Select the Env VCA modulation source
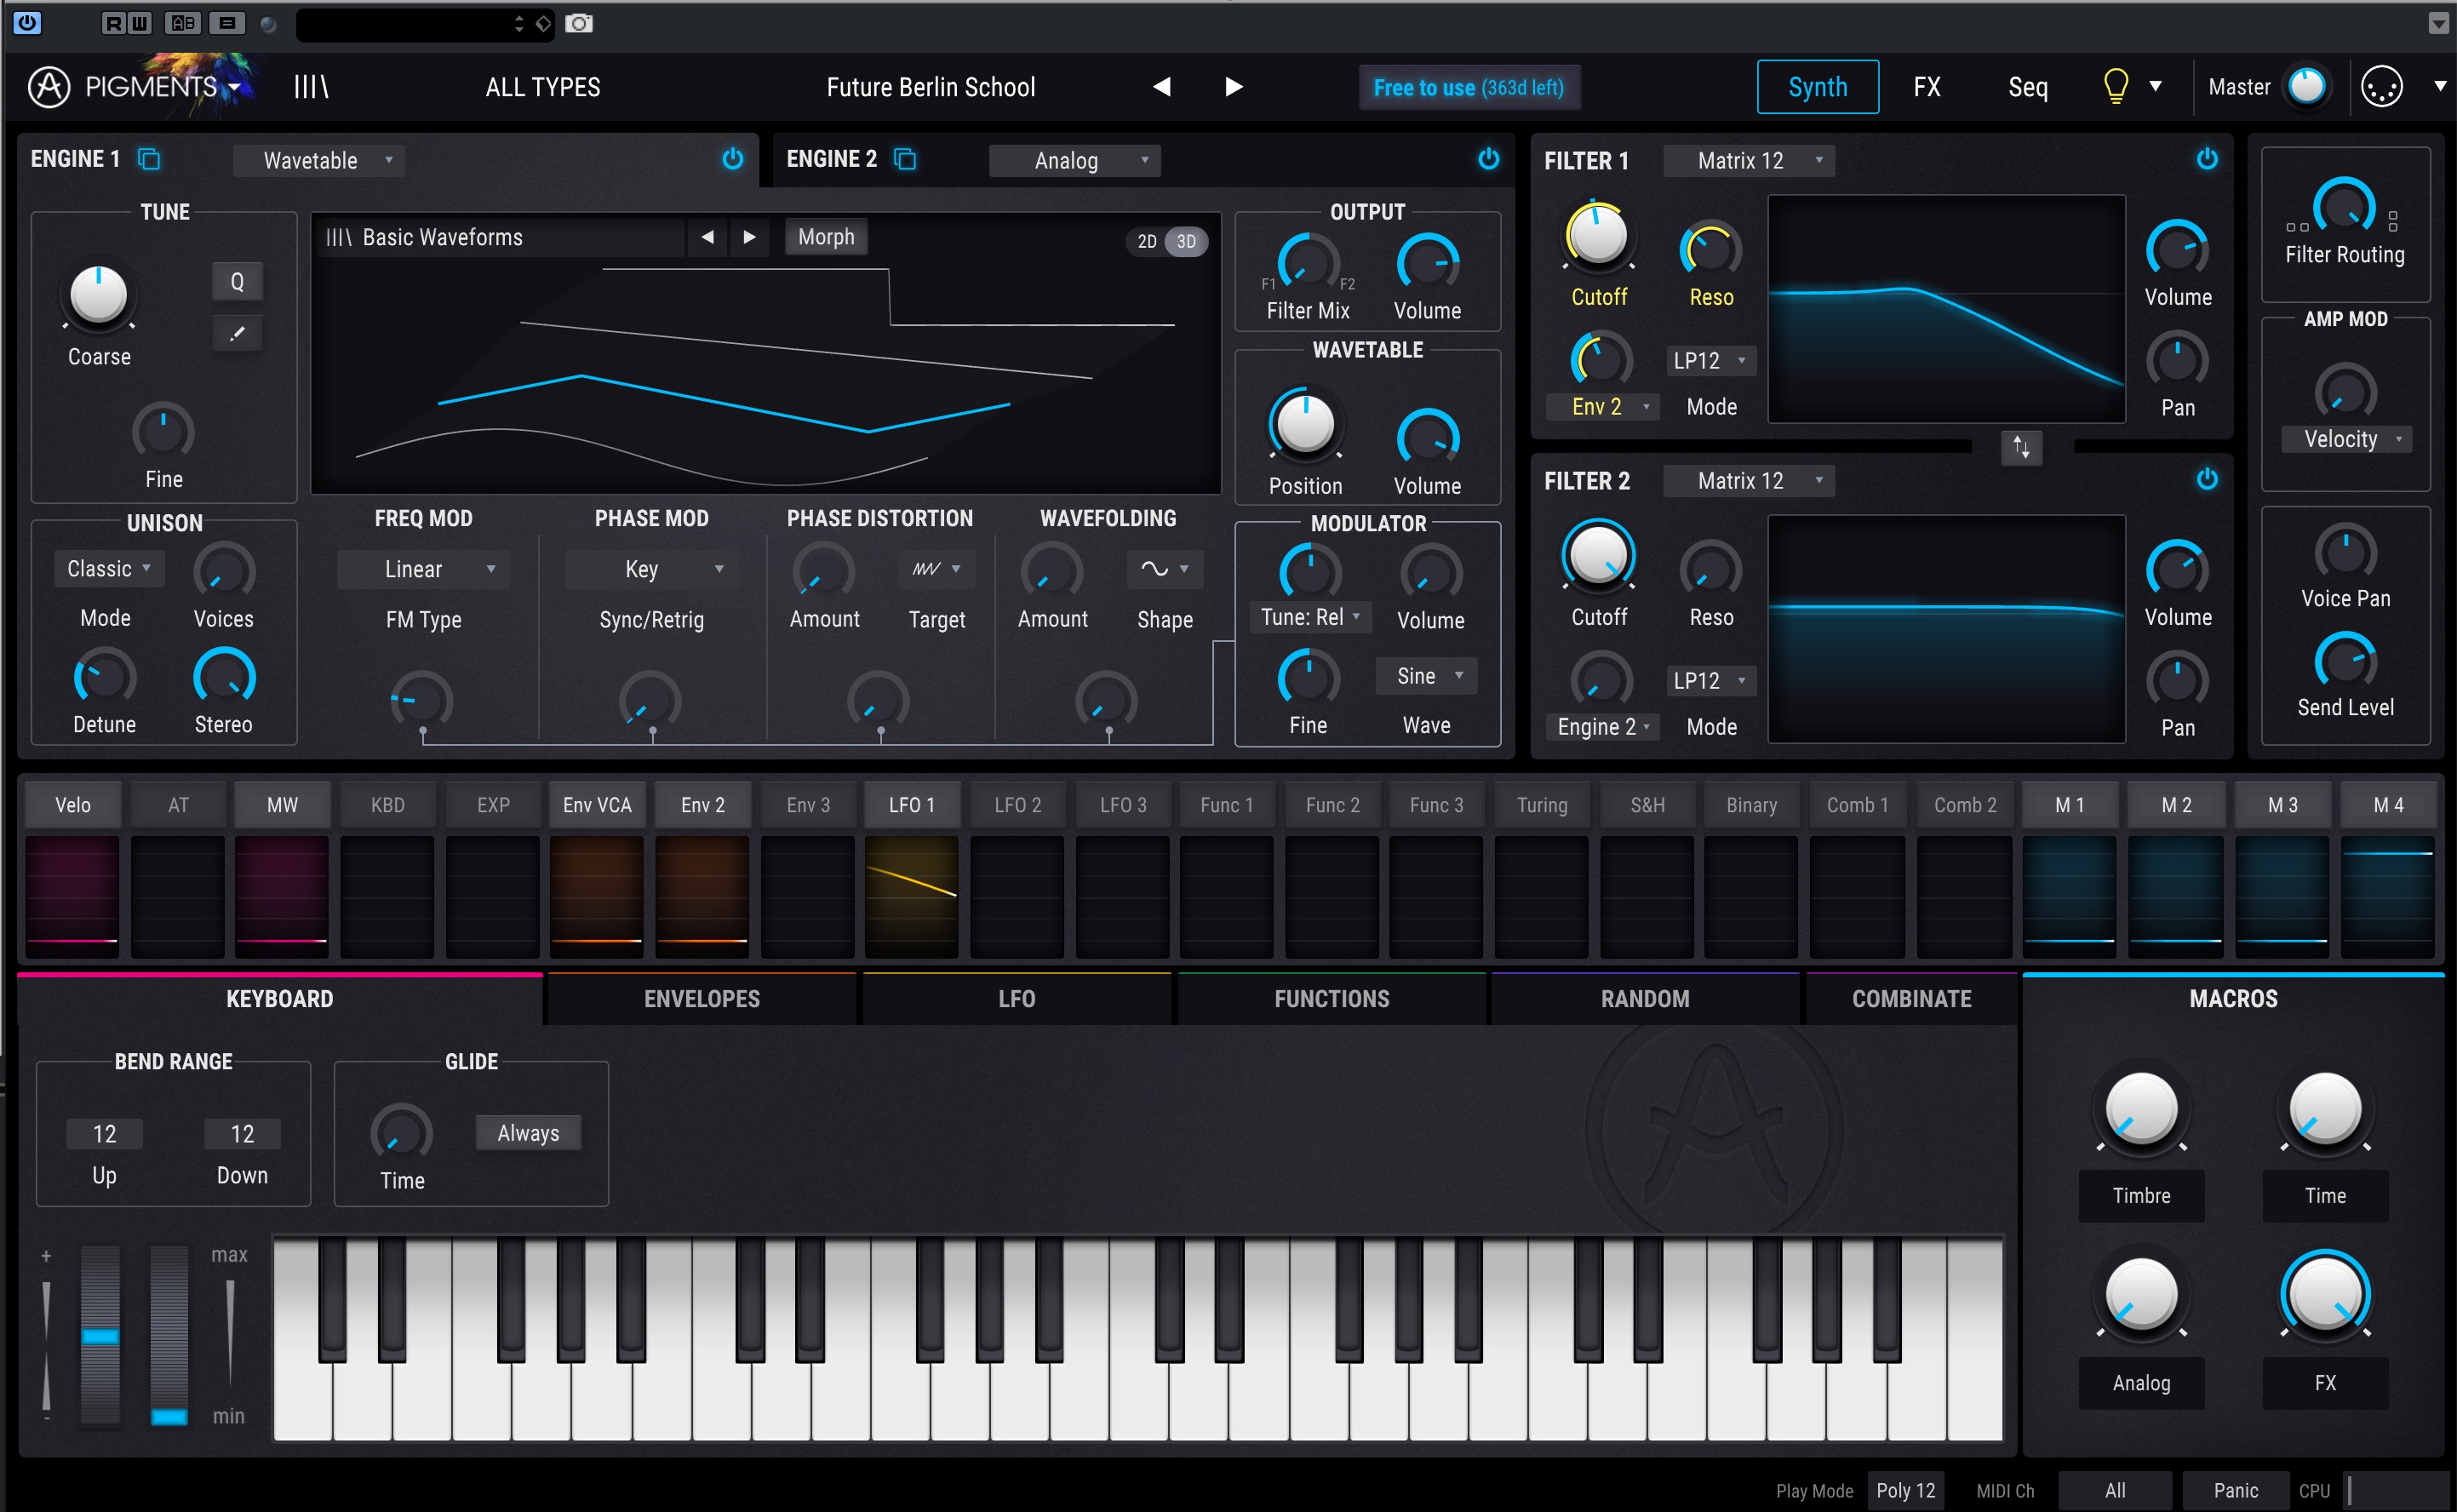Screen dimensions: 2457x1512 [597, 804]
